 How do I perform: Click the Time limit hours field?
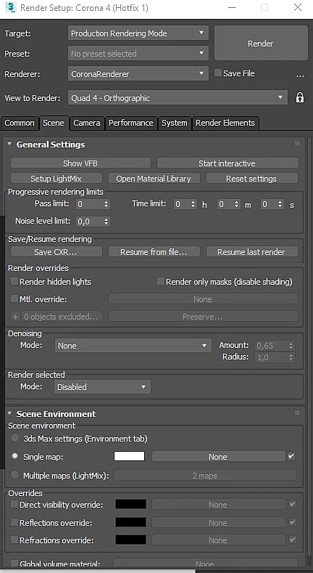(x=182, y=204)
